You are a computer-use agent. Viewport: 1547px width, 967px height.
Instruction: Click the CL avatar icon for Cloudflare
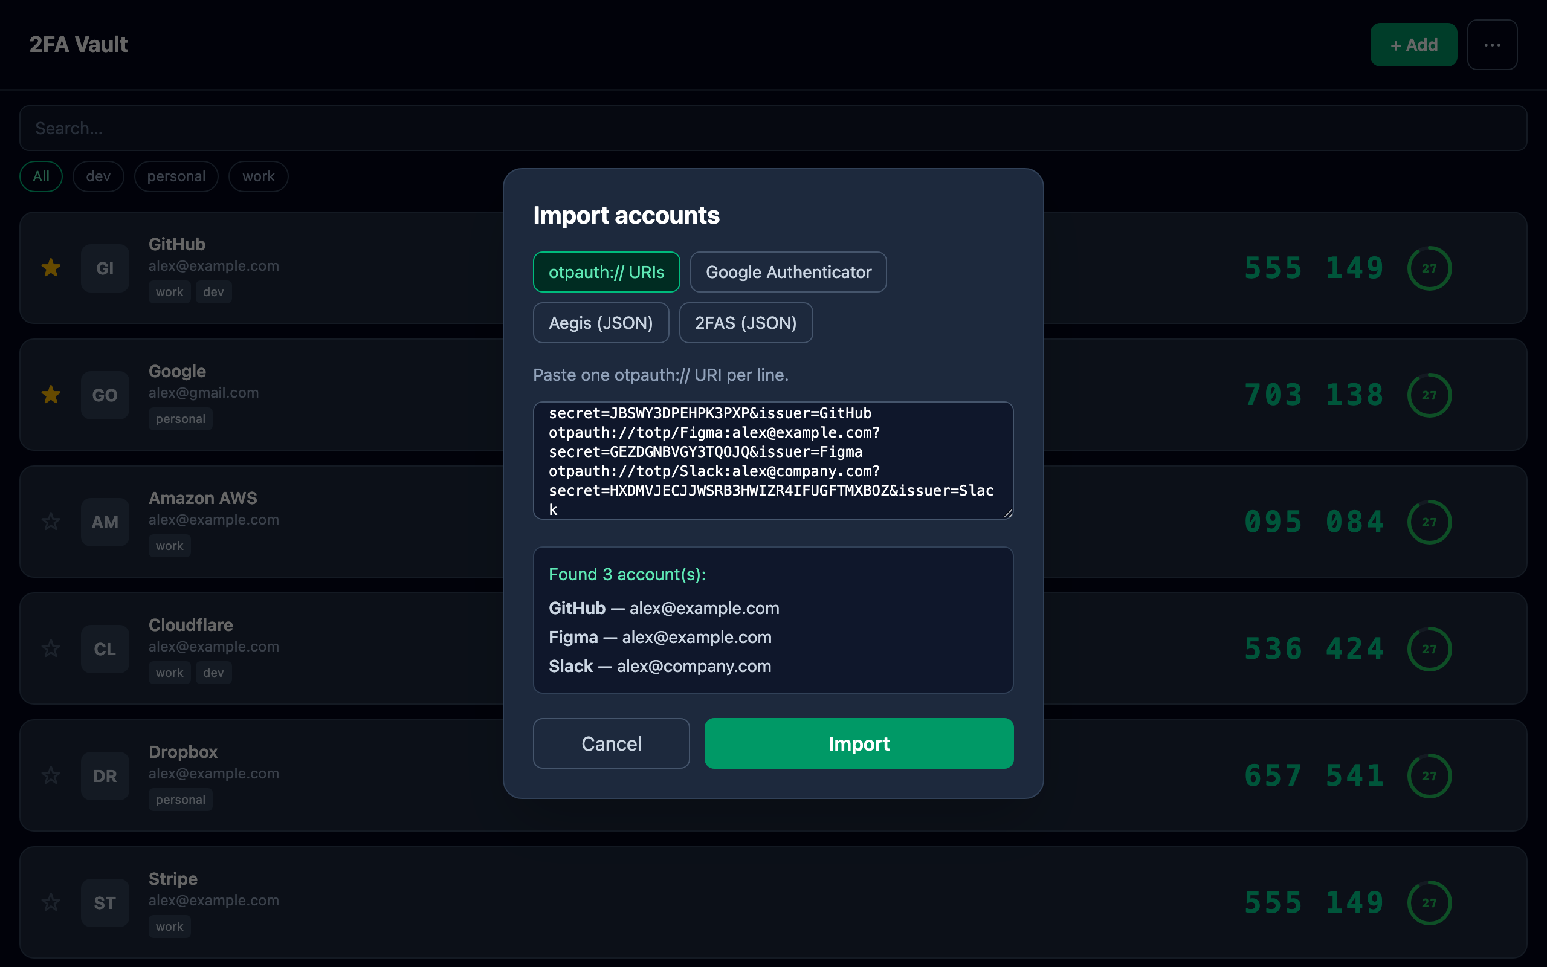click(105, 648)
